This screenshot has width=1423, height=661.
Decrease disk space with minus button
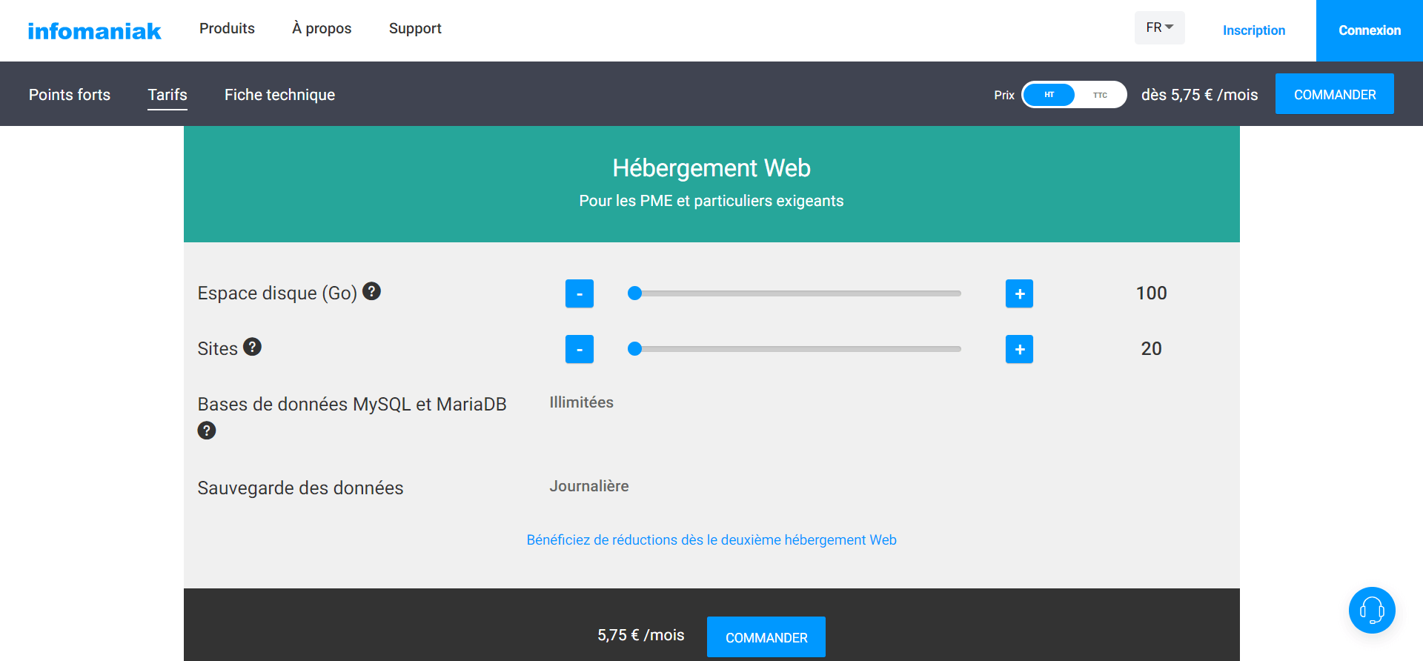tap(579, 293)
